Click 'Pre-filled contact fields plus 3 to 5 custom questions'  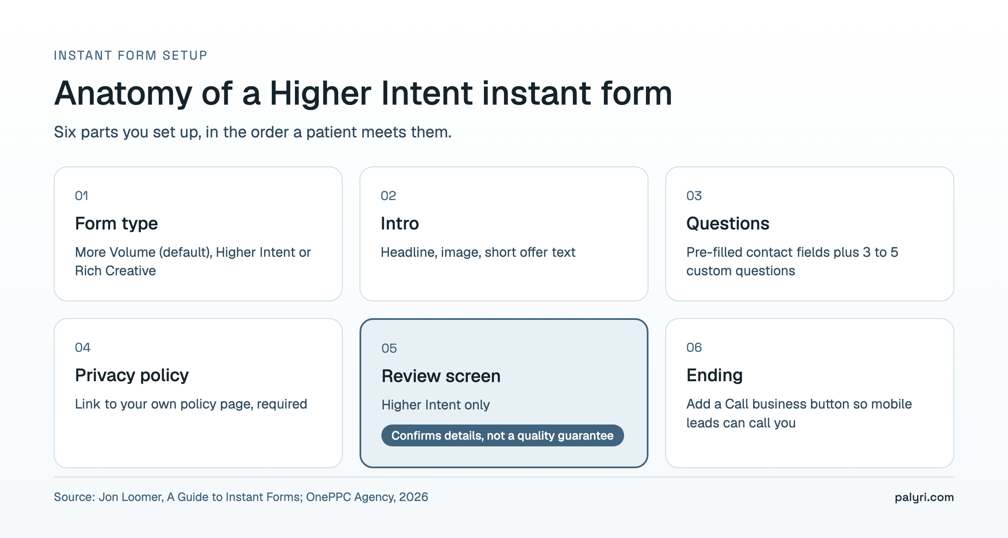pos(792,261)
